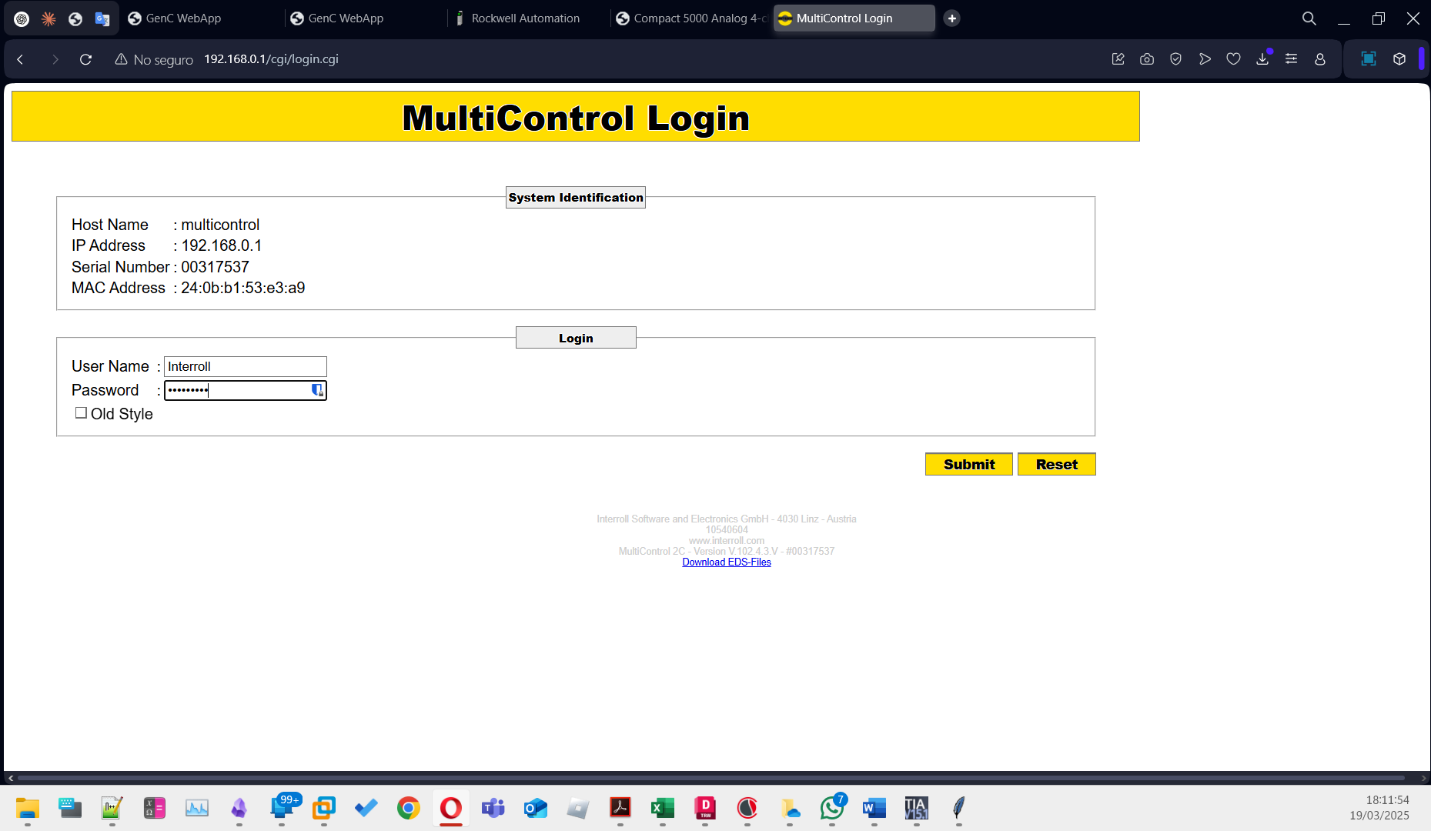Screen dimensions: 1431x831
Task: Click the address bar URL
Action: [271, 59]
